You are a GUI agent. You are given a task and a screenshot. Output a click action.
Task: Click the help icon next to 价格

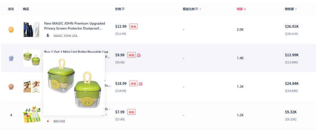tap(123, 9)
